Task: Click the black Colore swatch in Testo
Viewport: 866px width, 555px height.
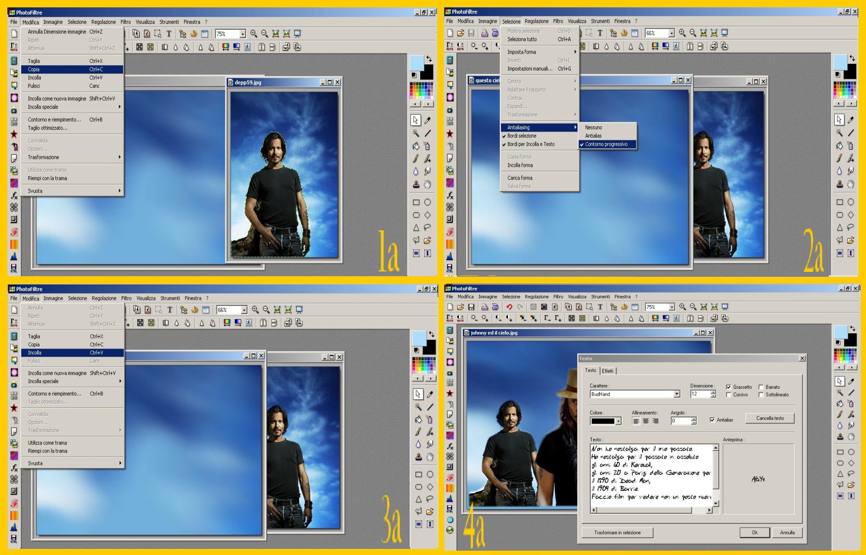Action: click(603, 421)
